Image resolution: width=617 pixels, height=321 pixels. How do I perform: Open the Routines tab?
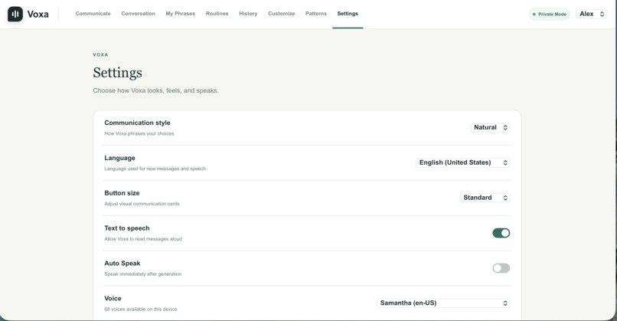point(217,13)
